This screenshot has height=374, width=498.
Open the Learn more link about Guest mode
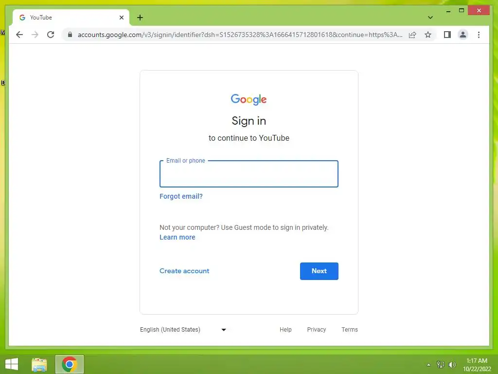pos(177,237)
